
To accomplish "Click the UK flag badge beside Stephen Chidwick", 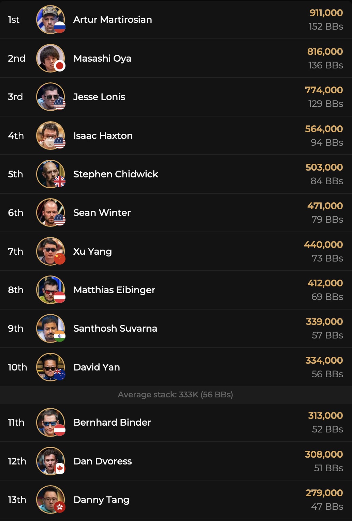I will 60,181.
